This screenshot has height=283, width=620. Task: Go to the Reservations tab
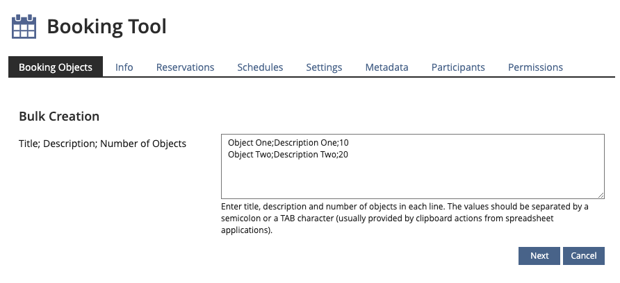[x=185, y=67]
